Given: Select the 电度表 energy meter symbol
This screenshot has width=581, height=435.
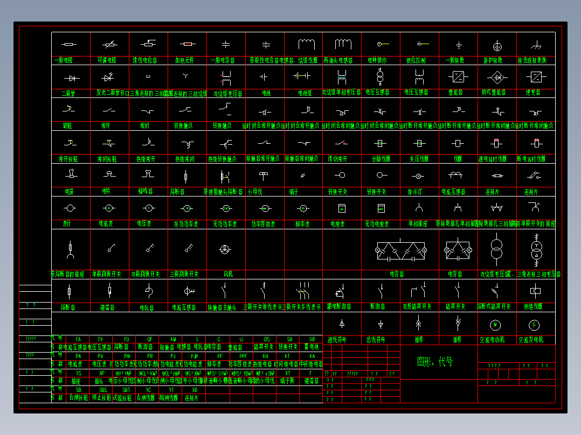Looking at the screenshot, I should pos(342,208).
